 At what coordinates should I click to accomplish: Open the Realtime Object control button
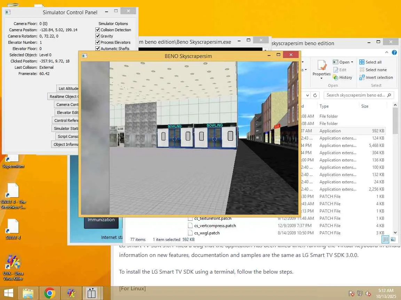click(x=63, y=97)
